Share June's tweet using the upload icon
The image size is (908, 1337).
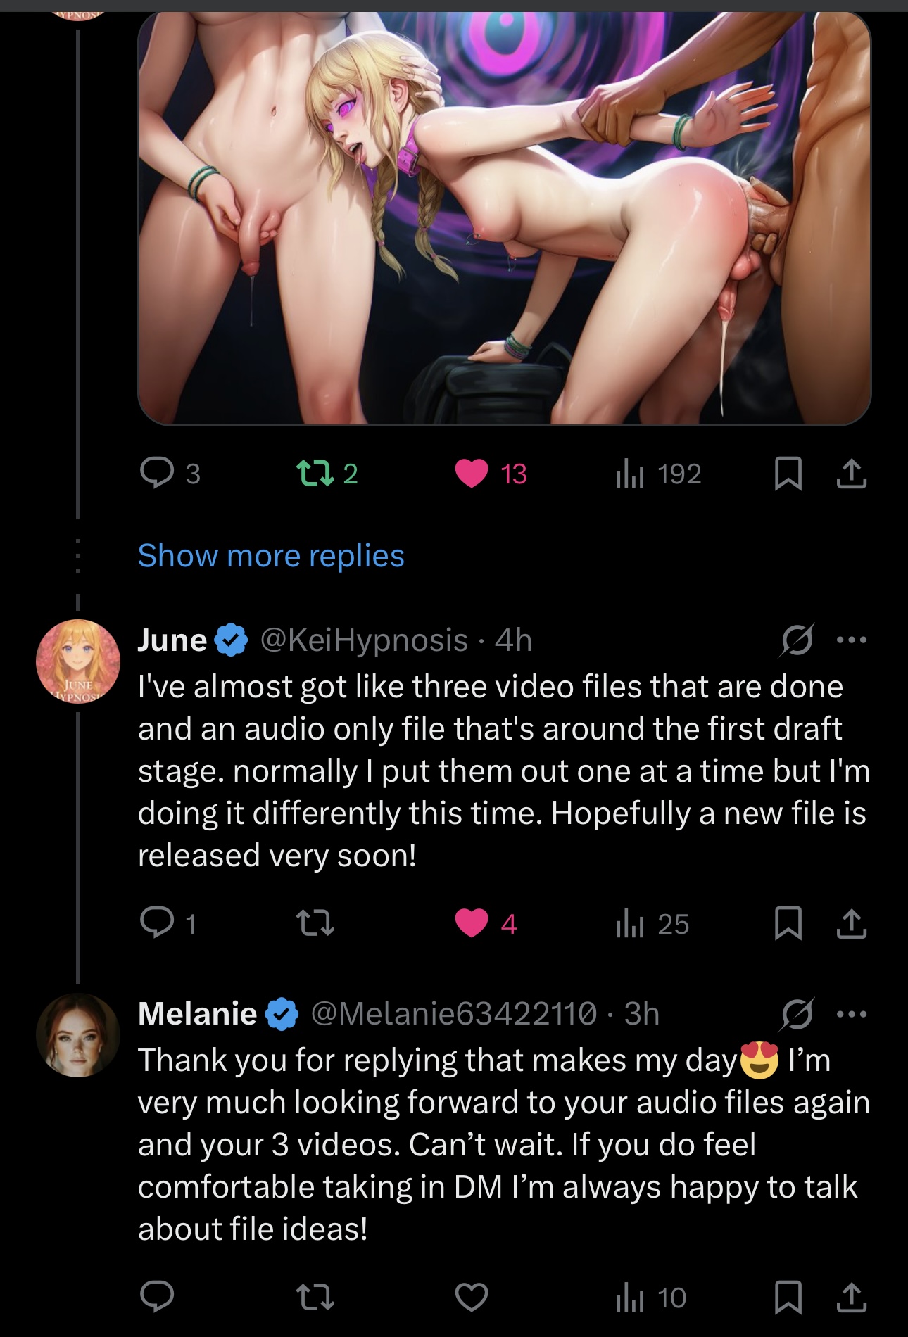point(851,923)
